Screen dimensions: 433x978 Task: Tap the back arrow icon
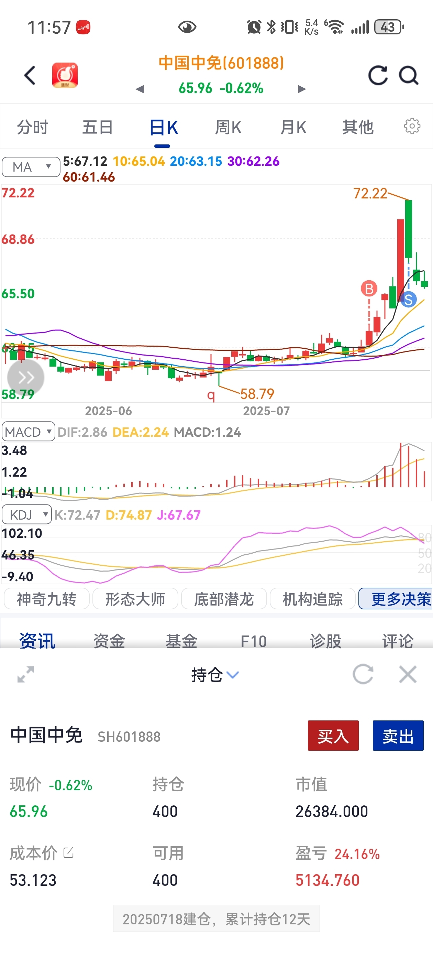pyautogui.click(x=30, y=75)
